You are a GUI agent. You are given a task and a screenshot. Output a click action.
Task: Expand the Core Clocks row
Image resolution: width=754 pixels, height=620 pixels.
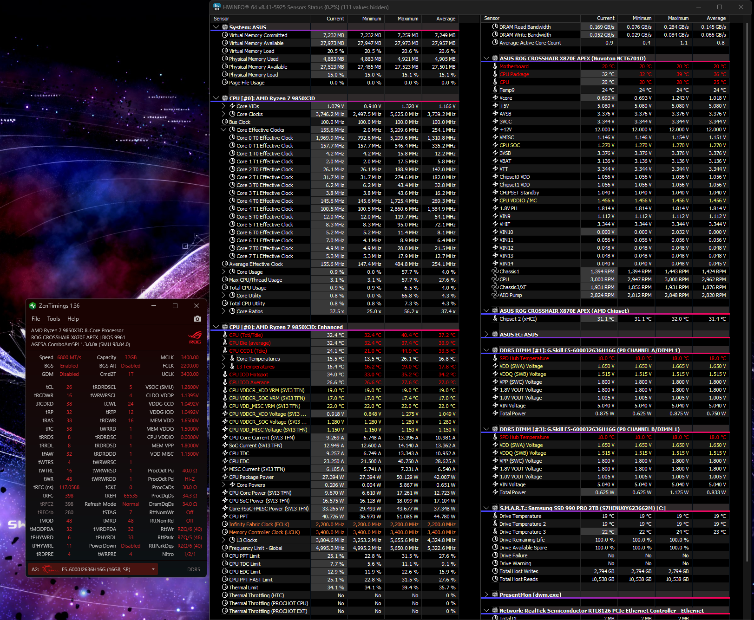click(x=223, y=114)
